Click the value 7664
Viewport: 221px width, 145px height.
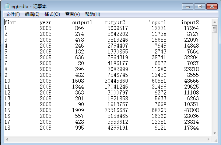coord(193,52)
